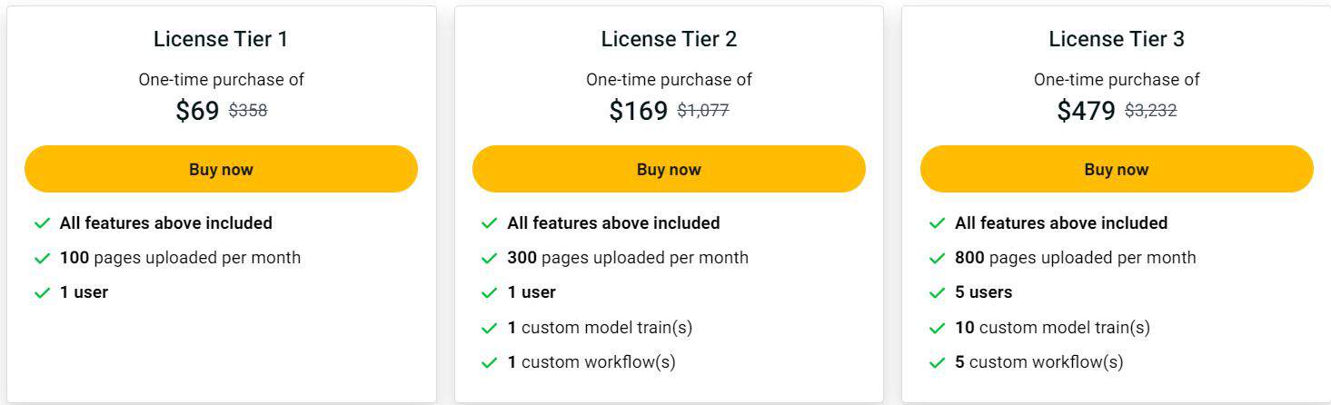Select the License Tier 1 heading
The height and width of the screenshot is (405, 1331).
(x=221, y=39)
